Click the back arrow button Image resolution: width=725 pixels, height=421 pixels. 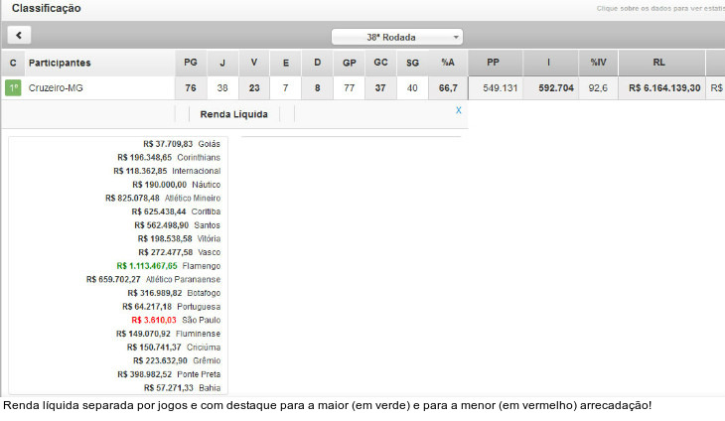pyautogui.click(x=19, y=35)
